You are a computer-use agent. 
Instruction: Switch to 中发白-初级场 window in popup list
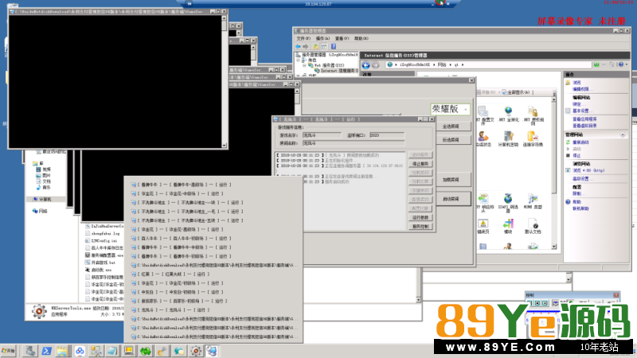pos(177,292)
